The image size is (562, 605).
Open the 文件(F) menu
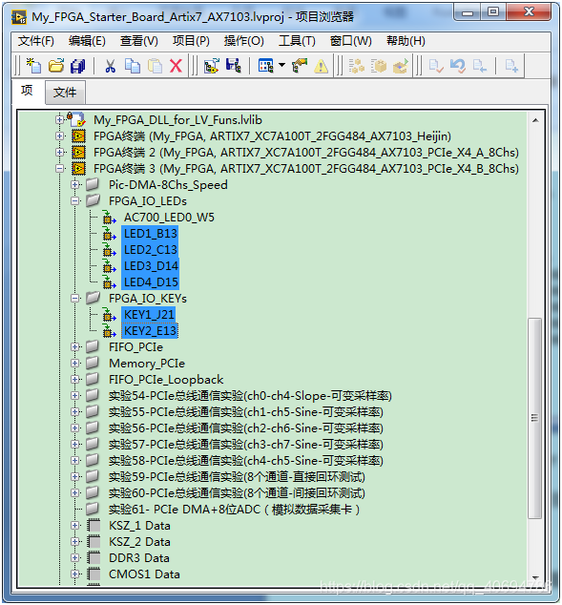(36, 41)
